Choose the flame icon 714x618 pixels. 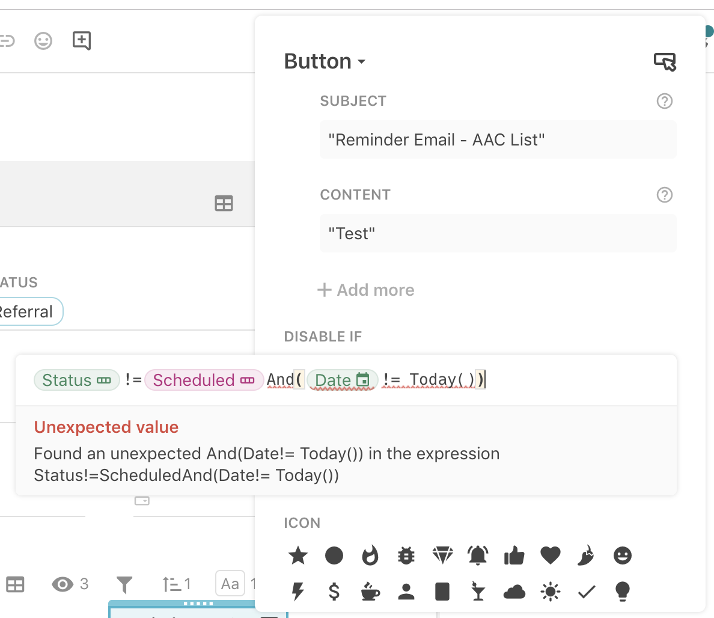[x=370, y=555]
